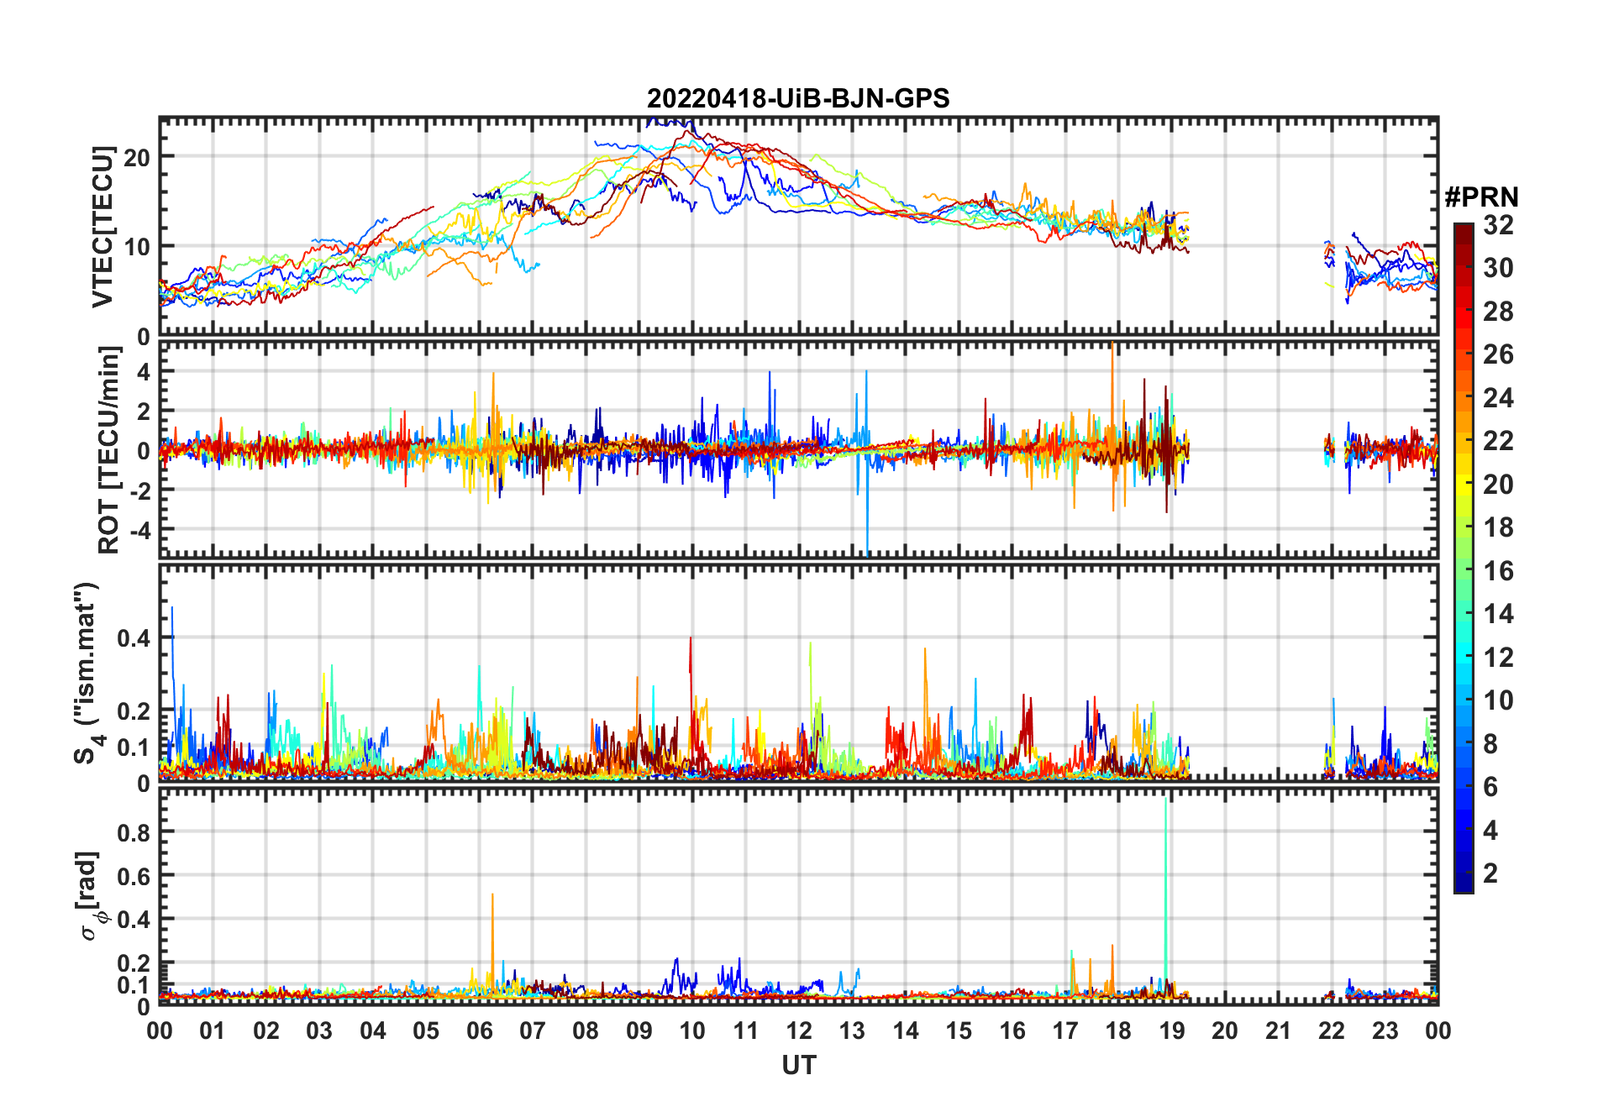Click the "0.1" tick on the S4 axis
1598x1117 pixels.
pyautogui.click(x=134, y=747)
